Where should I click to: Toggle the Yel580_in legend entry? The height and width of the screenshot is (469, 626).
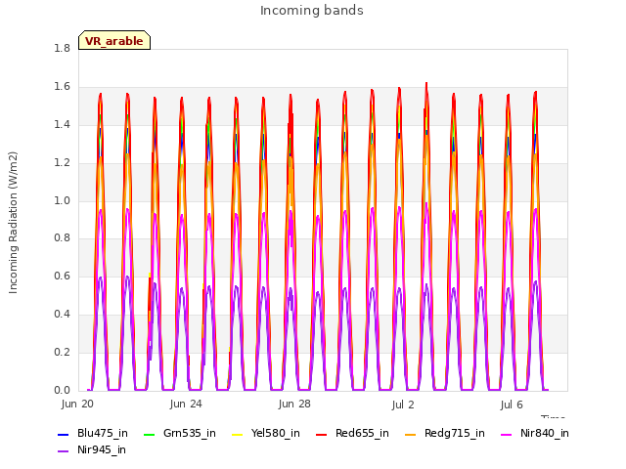[x=266, y=434]
